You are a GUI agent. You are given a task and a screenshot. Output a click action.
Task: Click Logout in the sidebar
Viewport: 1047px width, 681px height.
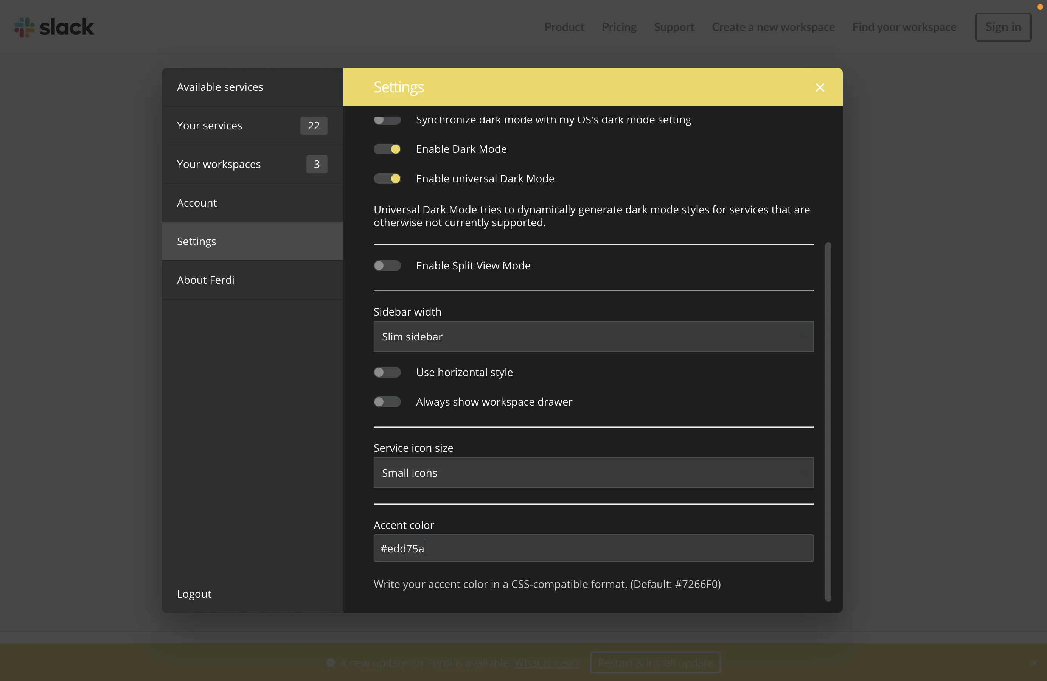pos(194,594)
